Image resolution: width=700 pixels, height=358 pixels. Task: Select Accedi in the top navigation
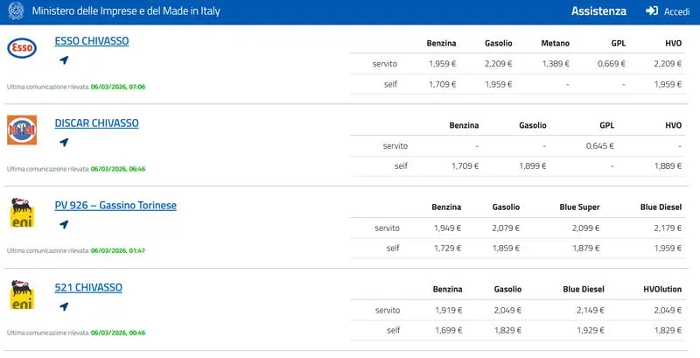click(676, 11)
